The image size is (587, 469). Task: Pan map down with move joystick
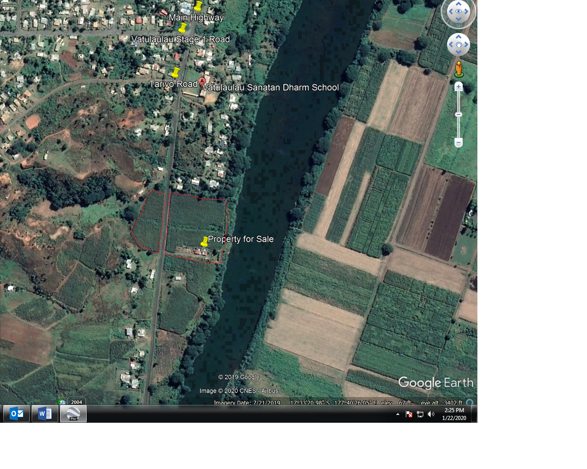point(459,52)
